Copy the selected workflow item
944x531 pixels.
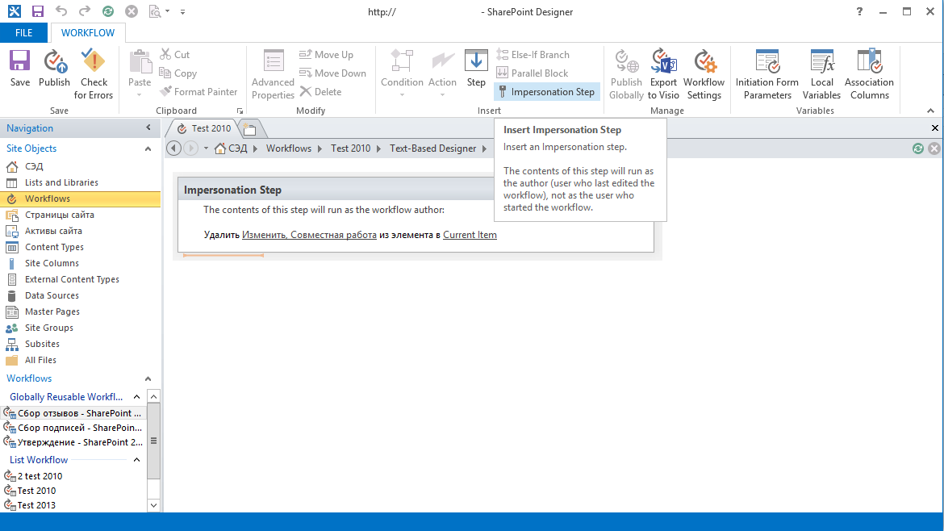[178, 73]
